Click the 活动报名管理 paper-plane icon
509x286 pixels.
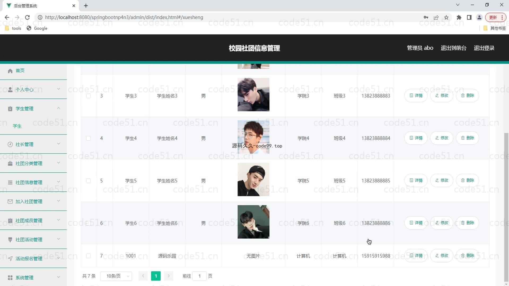pos(10,259)
